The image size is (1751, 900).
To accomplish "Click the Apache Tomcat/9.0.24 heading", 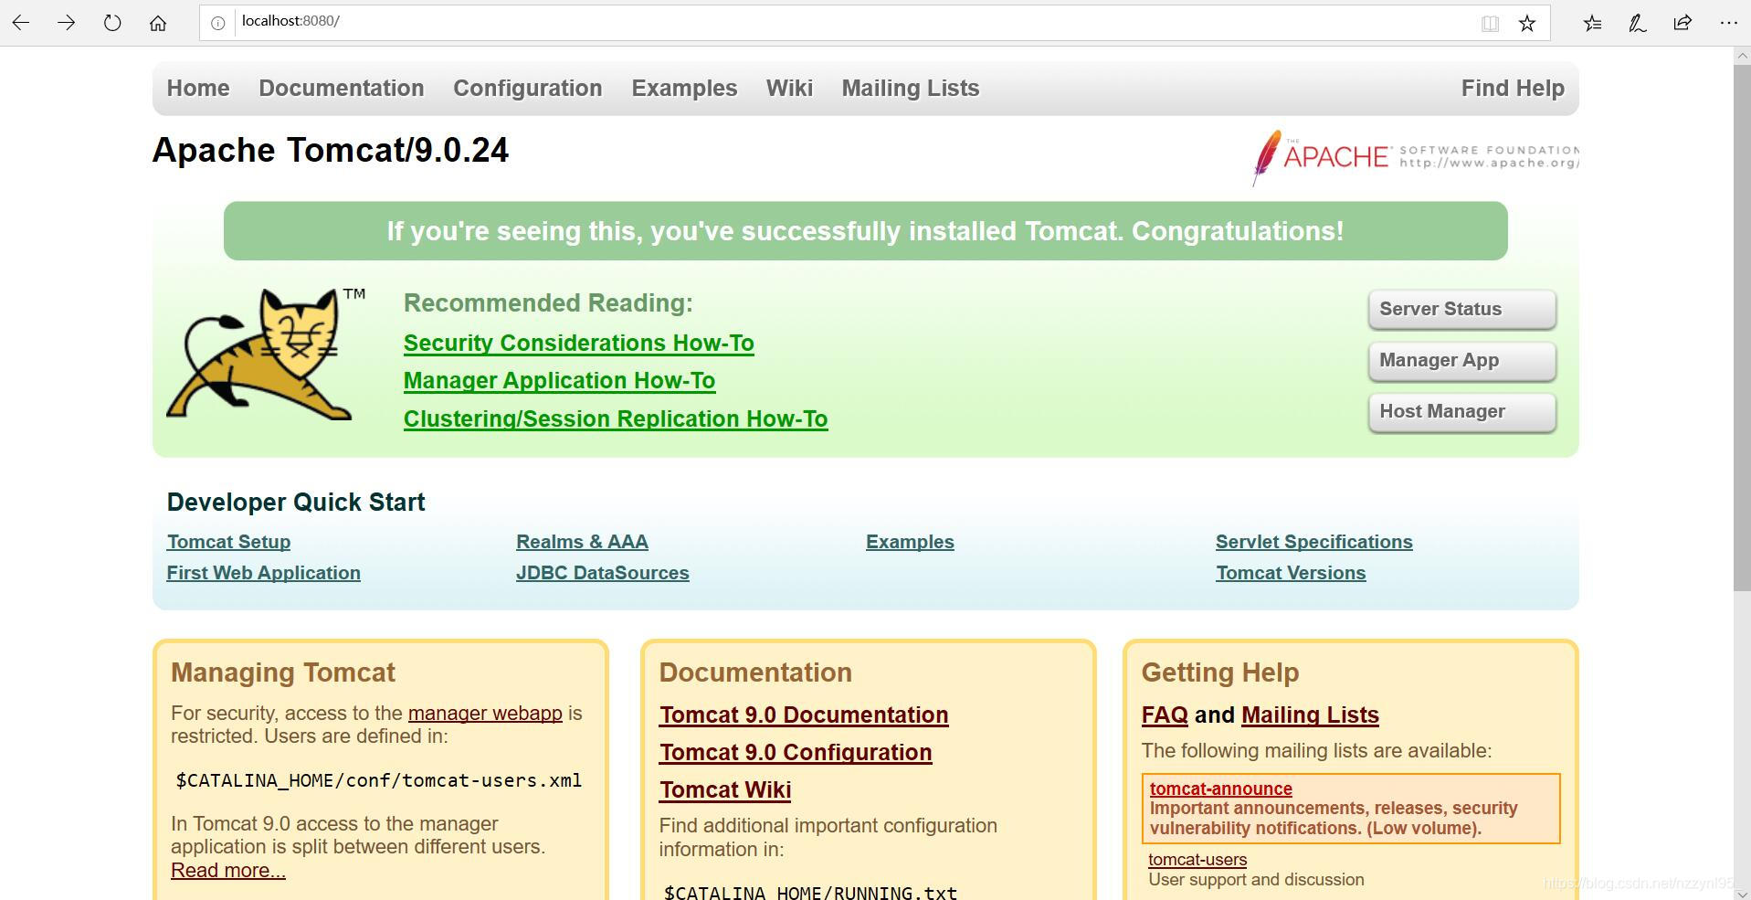I will coord(331,151).
